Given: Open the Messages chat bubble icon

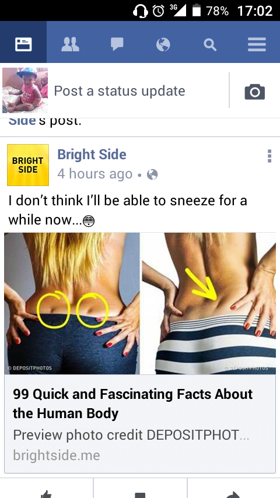Looking at the screenshot, I should [117, 44].
